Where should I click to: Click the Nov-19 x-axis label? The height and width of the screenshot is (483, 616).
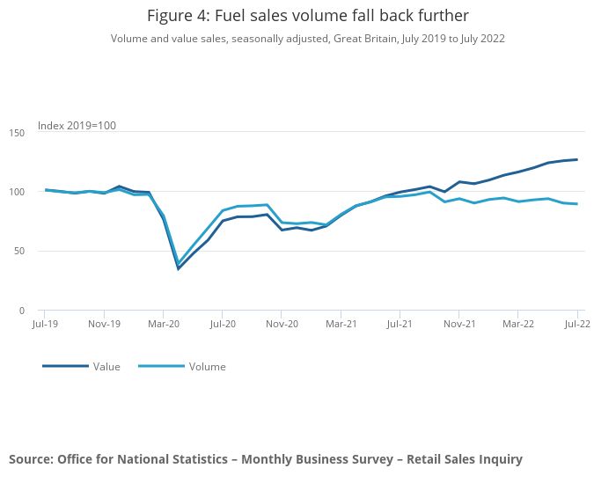(105, 324)
